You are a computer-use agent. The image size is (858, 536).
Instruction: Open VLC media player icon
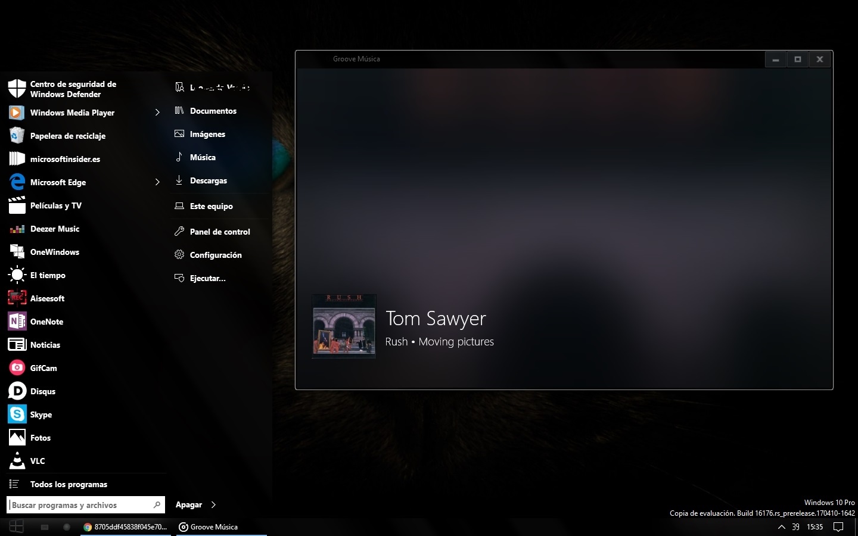(17, 461)
